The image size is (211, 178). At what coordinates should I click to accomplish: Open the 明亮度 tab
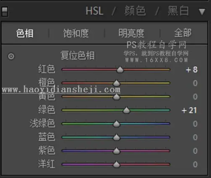(x=131, y=33)
